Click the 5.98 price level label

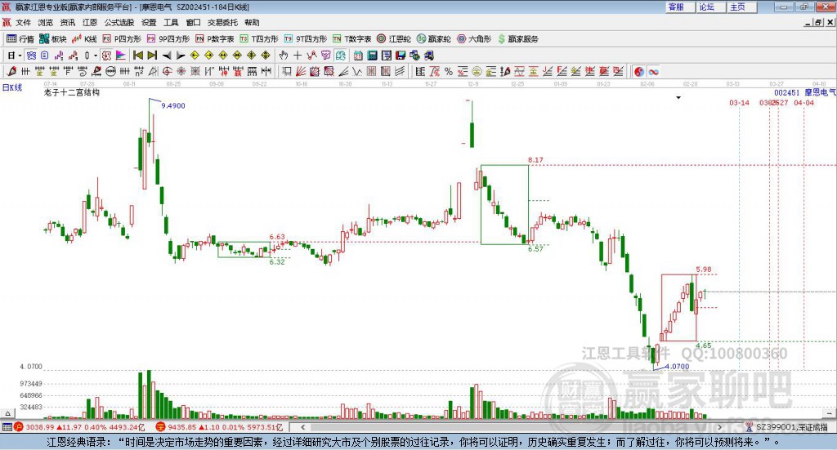tap(704, 270)
